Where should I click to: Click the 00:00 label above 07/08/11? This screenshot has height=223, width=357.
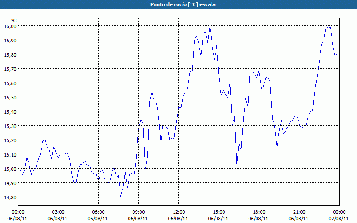click(339, 212)
